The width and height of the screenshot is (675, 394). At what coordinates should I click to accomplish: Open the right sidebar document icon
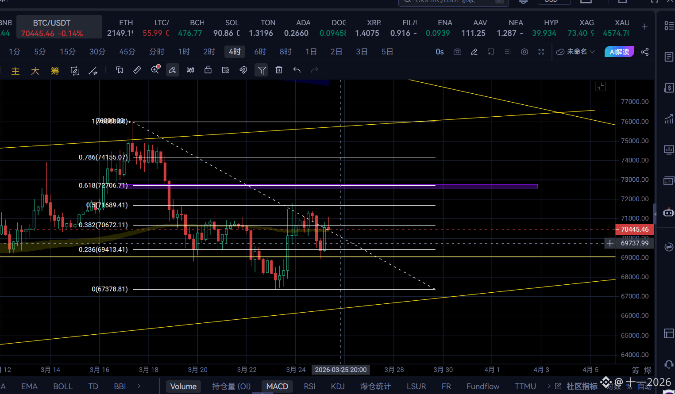coord(669,57)
